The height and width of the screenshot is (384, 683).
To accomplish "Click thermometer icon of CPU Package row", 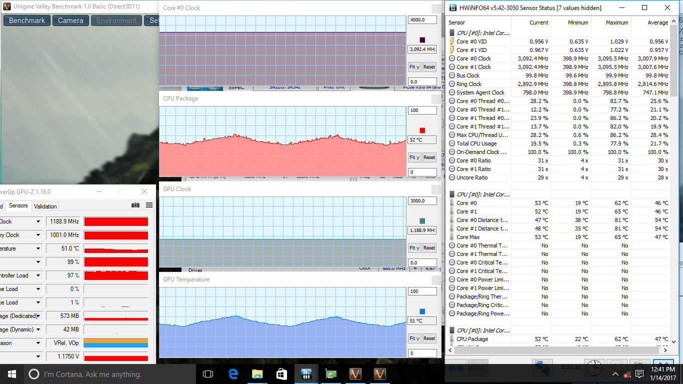I will pos(452,339).
